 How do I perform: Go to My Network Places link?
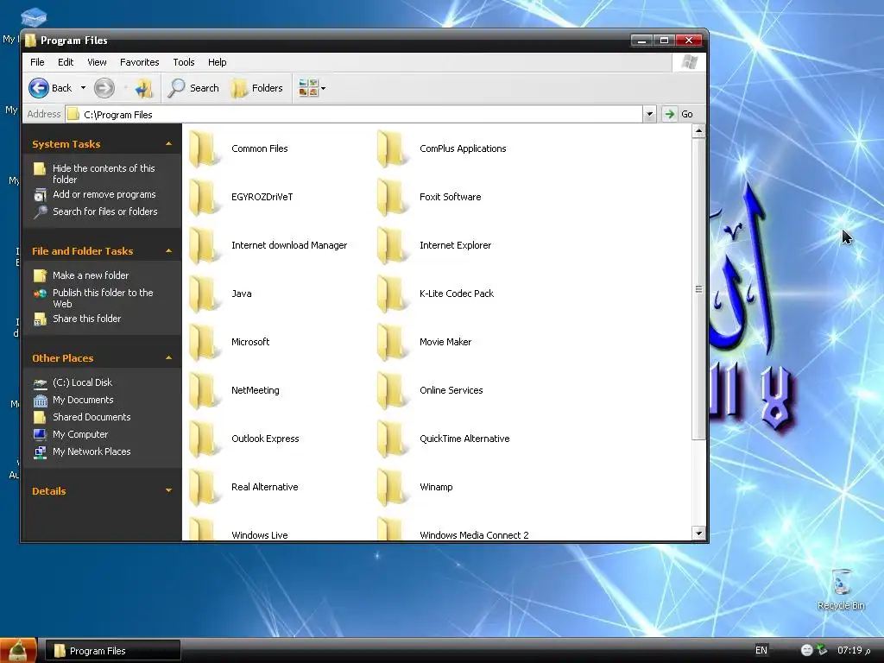coord(92,451)
